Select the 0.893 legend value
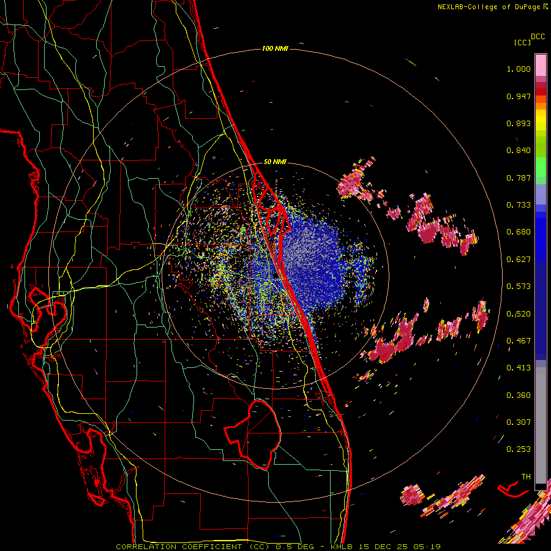This screenshot has height=551, width=551. pyautogui.click(x=519, y=123)
